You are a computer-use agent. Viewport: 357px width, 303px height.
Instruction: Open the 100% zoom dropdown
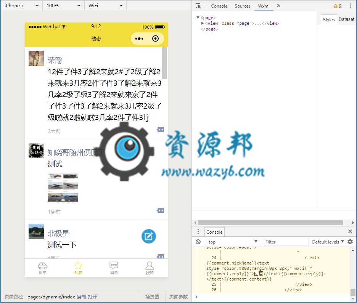tap(64, 6)
